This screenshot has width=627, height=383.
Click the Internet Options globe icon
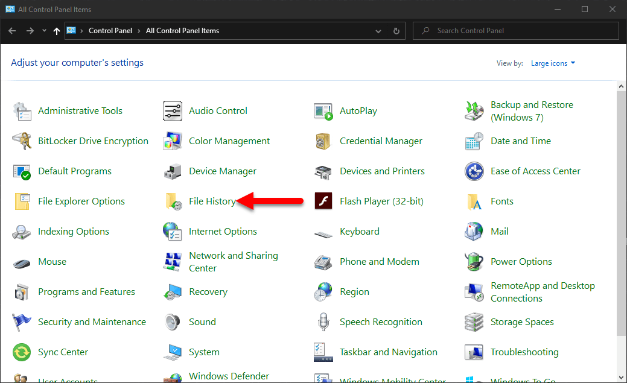(173, 232)
